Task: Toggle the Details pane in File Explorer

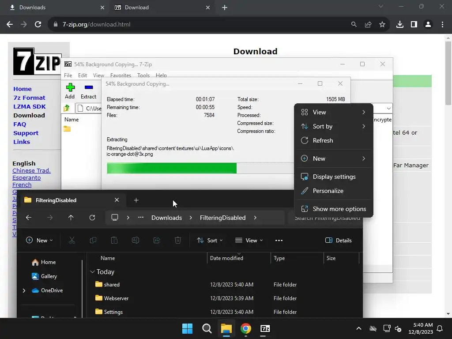Action: coord(339,241)
